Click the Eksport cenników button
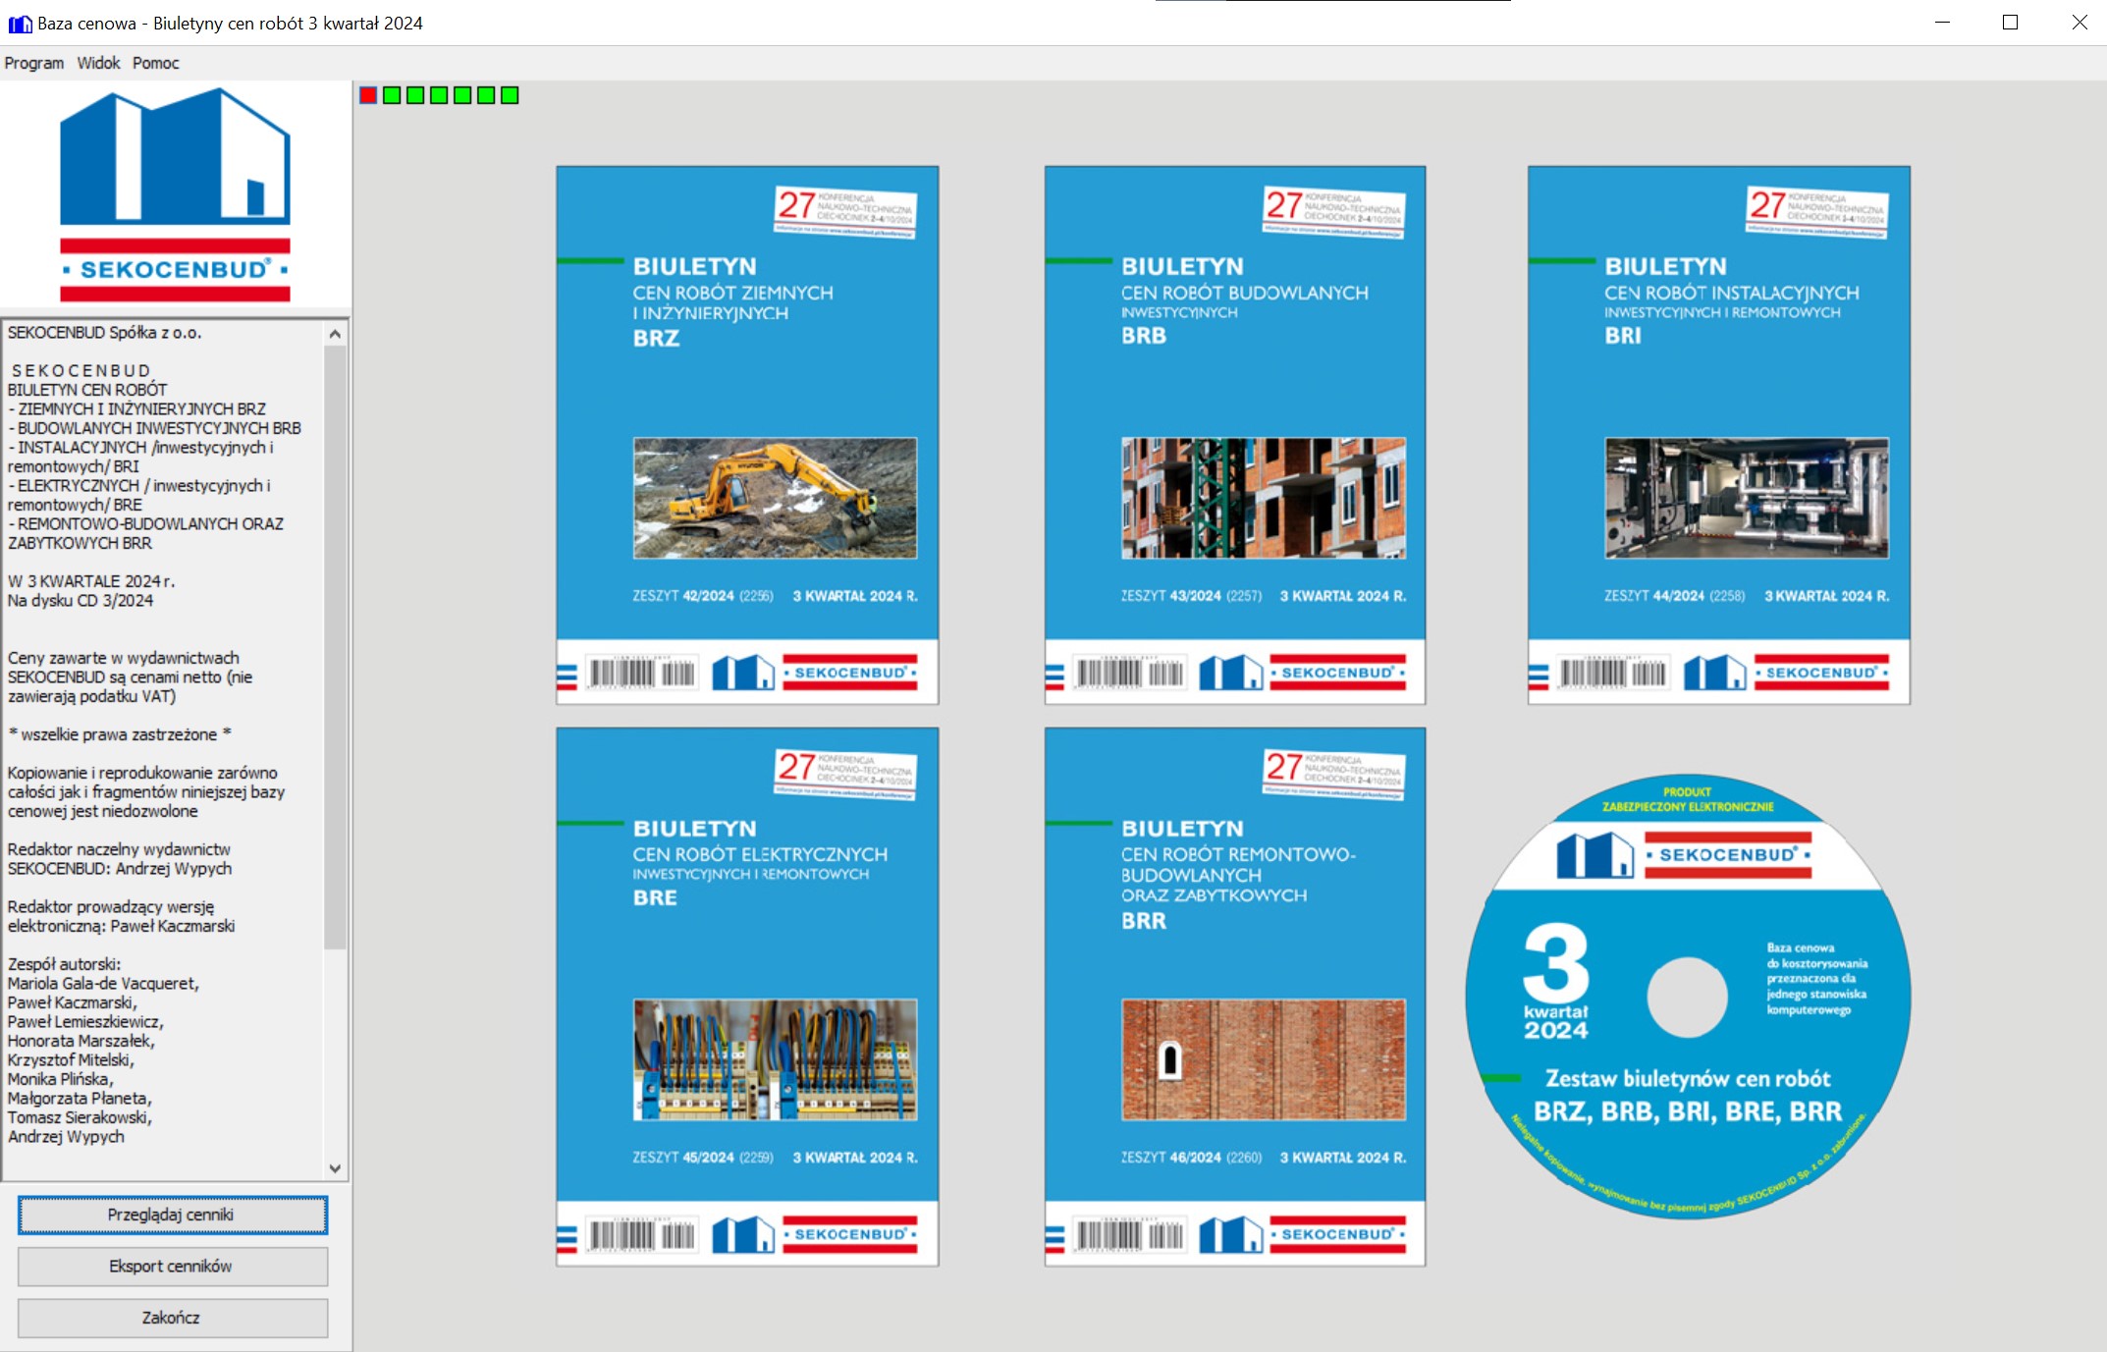 (x=172, y=1267)
